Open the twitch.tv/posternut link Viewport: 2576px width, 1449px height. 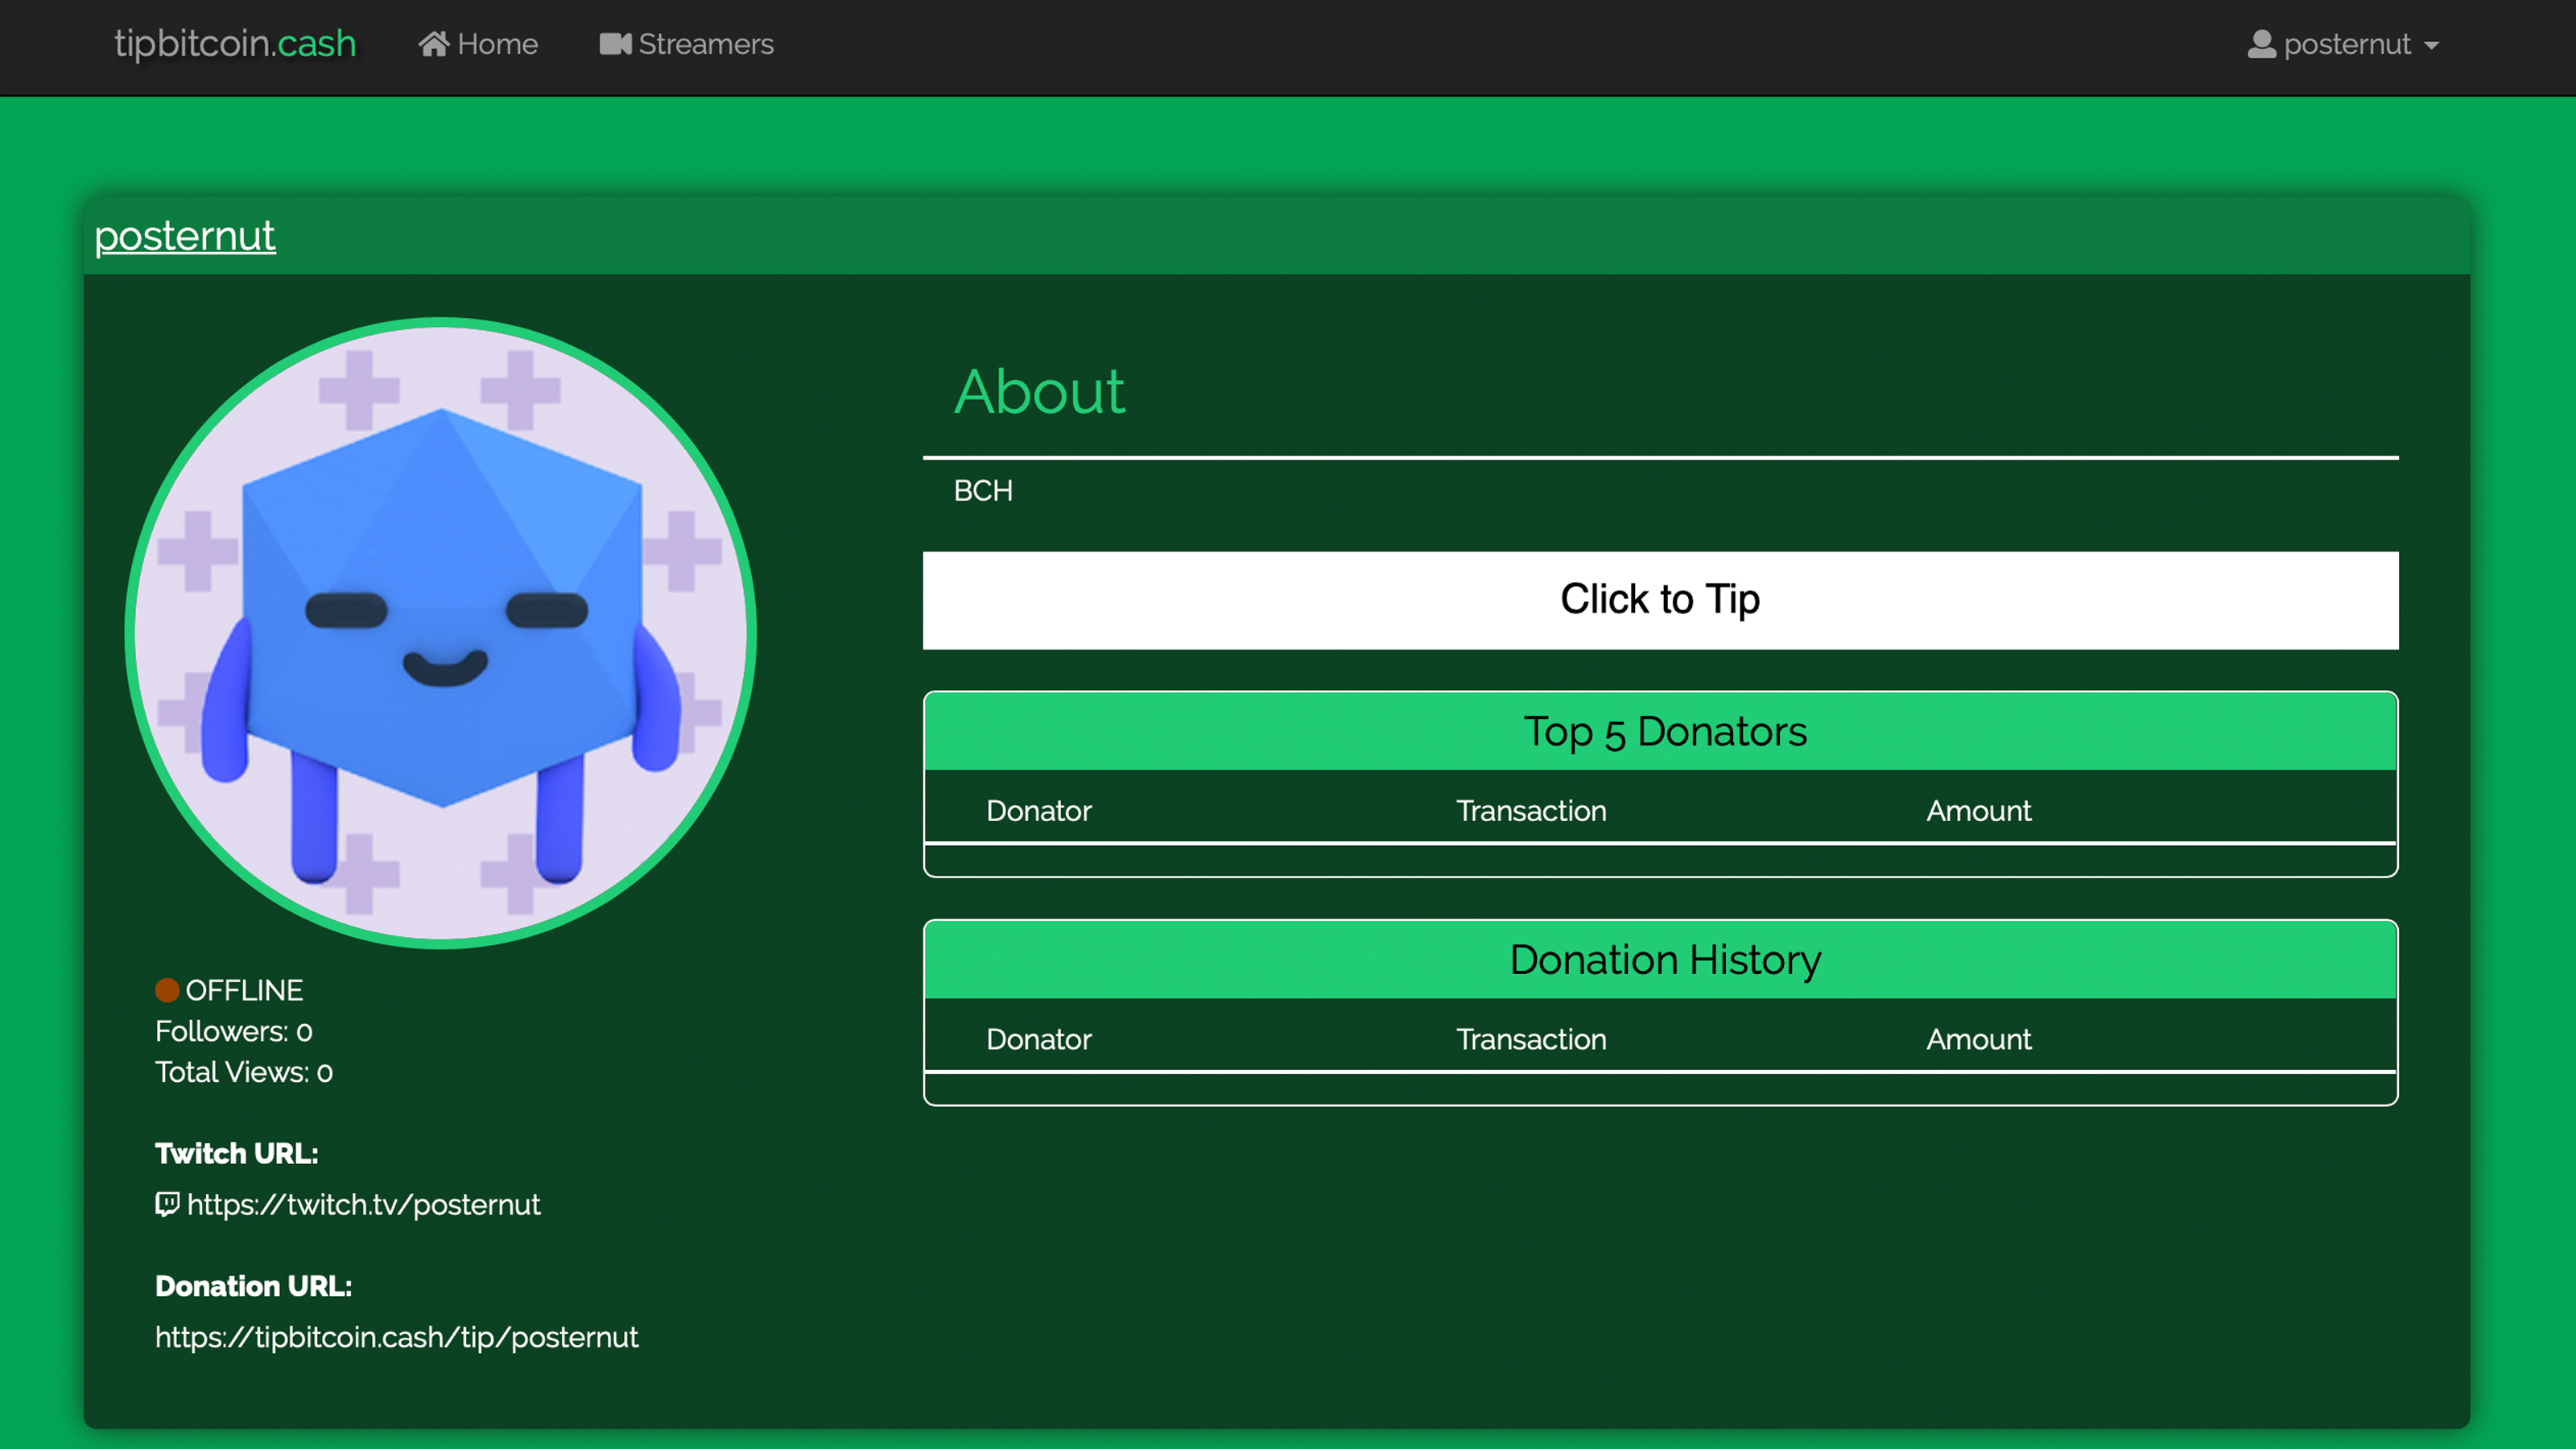click(x=363, y=1204)
